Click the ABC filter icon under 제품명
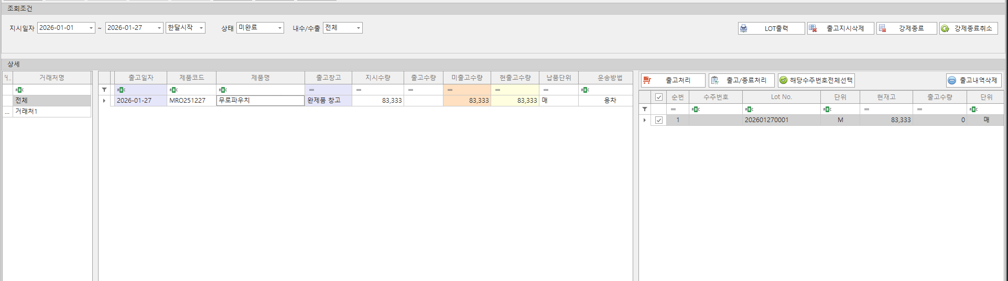This screenshot has width=1008, height=281. click(x=223, y=90)
